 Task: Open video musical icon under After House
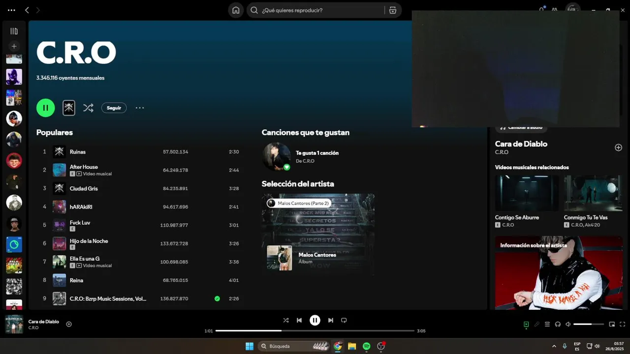[x=79, y=174]
